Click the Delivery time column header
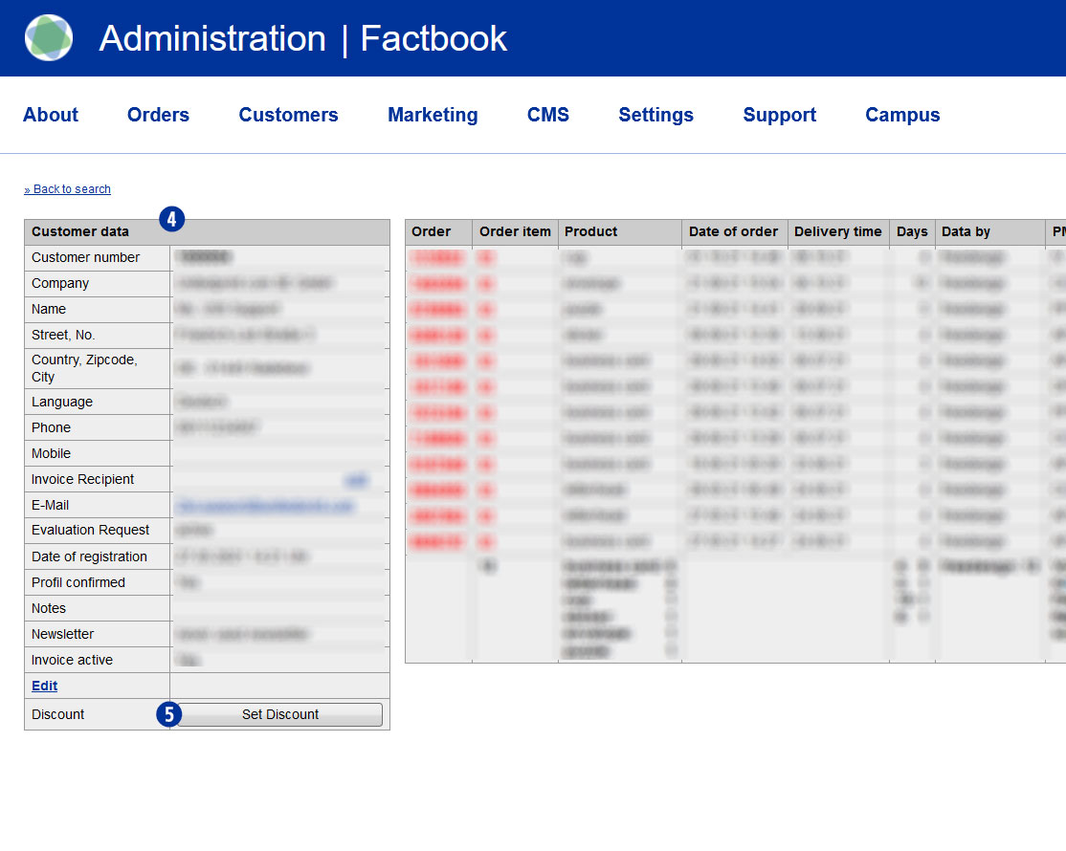The height and width of the screenshot is (851, 1066). (x=837, y=231)
